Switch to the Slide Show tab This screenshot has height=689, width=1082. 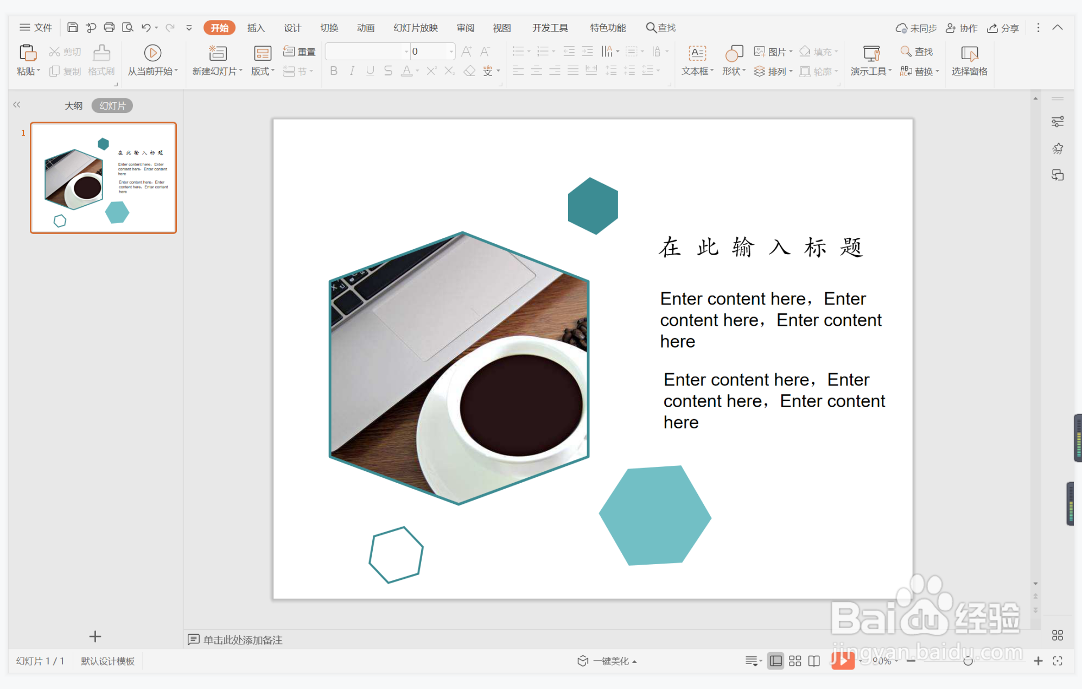(416, 28)
